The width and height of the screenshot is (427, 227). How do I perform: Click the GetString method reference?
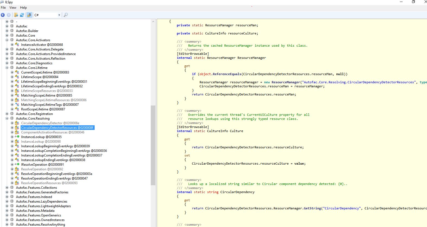click(312, 208)
